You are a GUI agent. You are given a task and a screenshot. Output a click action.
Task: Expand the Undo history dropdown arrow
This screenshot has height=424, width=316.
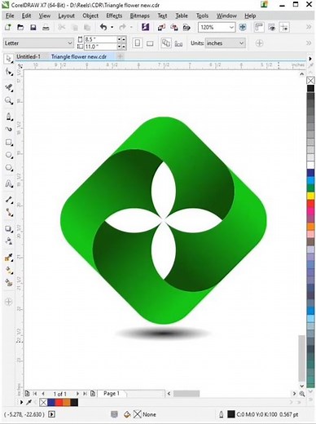112,27
